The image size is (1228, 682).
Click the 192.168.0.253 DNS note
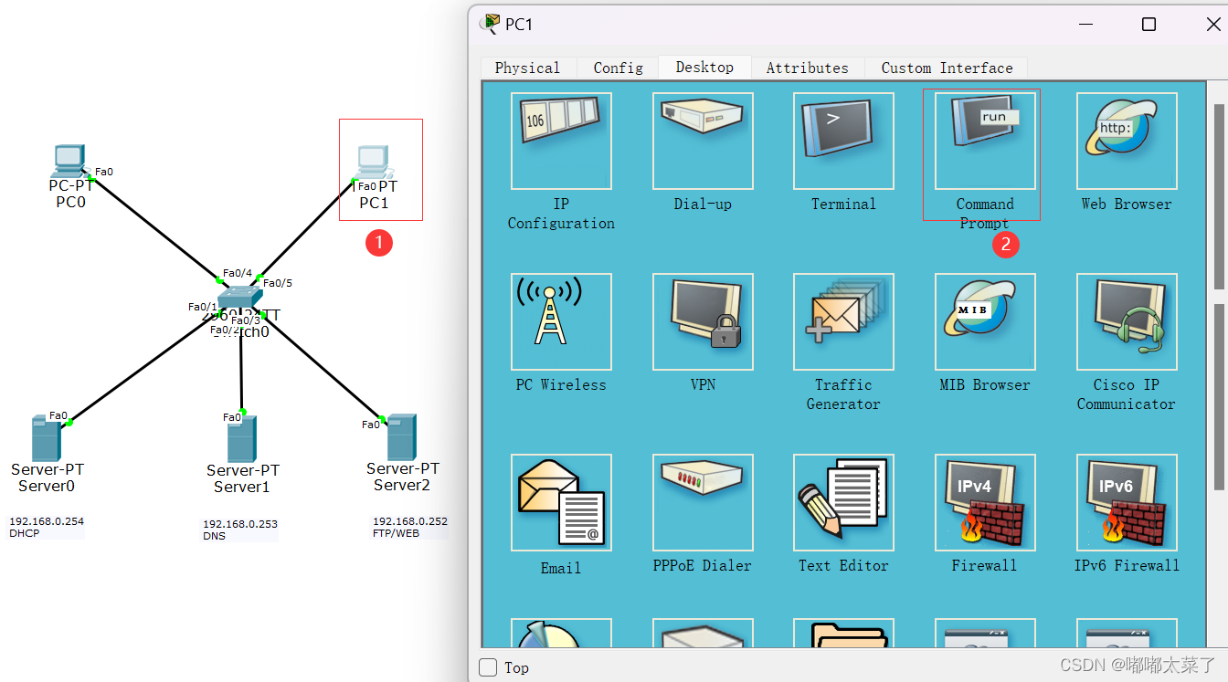[240, 530]
